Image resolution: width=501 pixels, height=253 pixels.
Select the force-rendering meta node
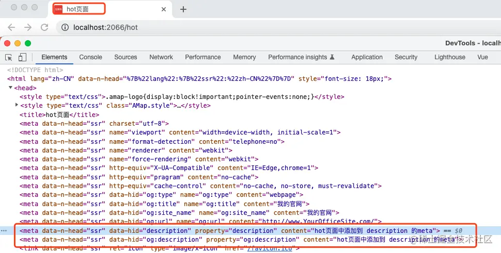click(139, 159)
